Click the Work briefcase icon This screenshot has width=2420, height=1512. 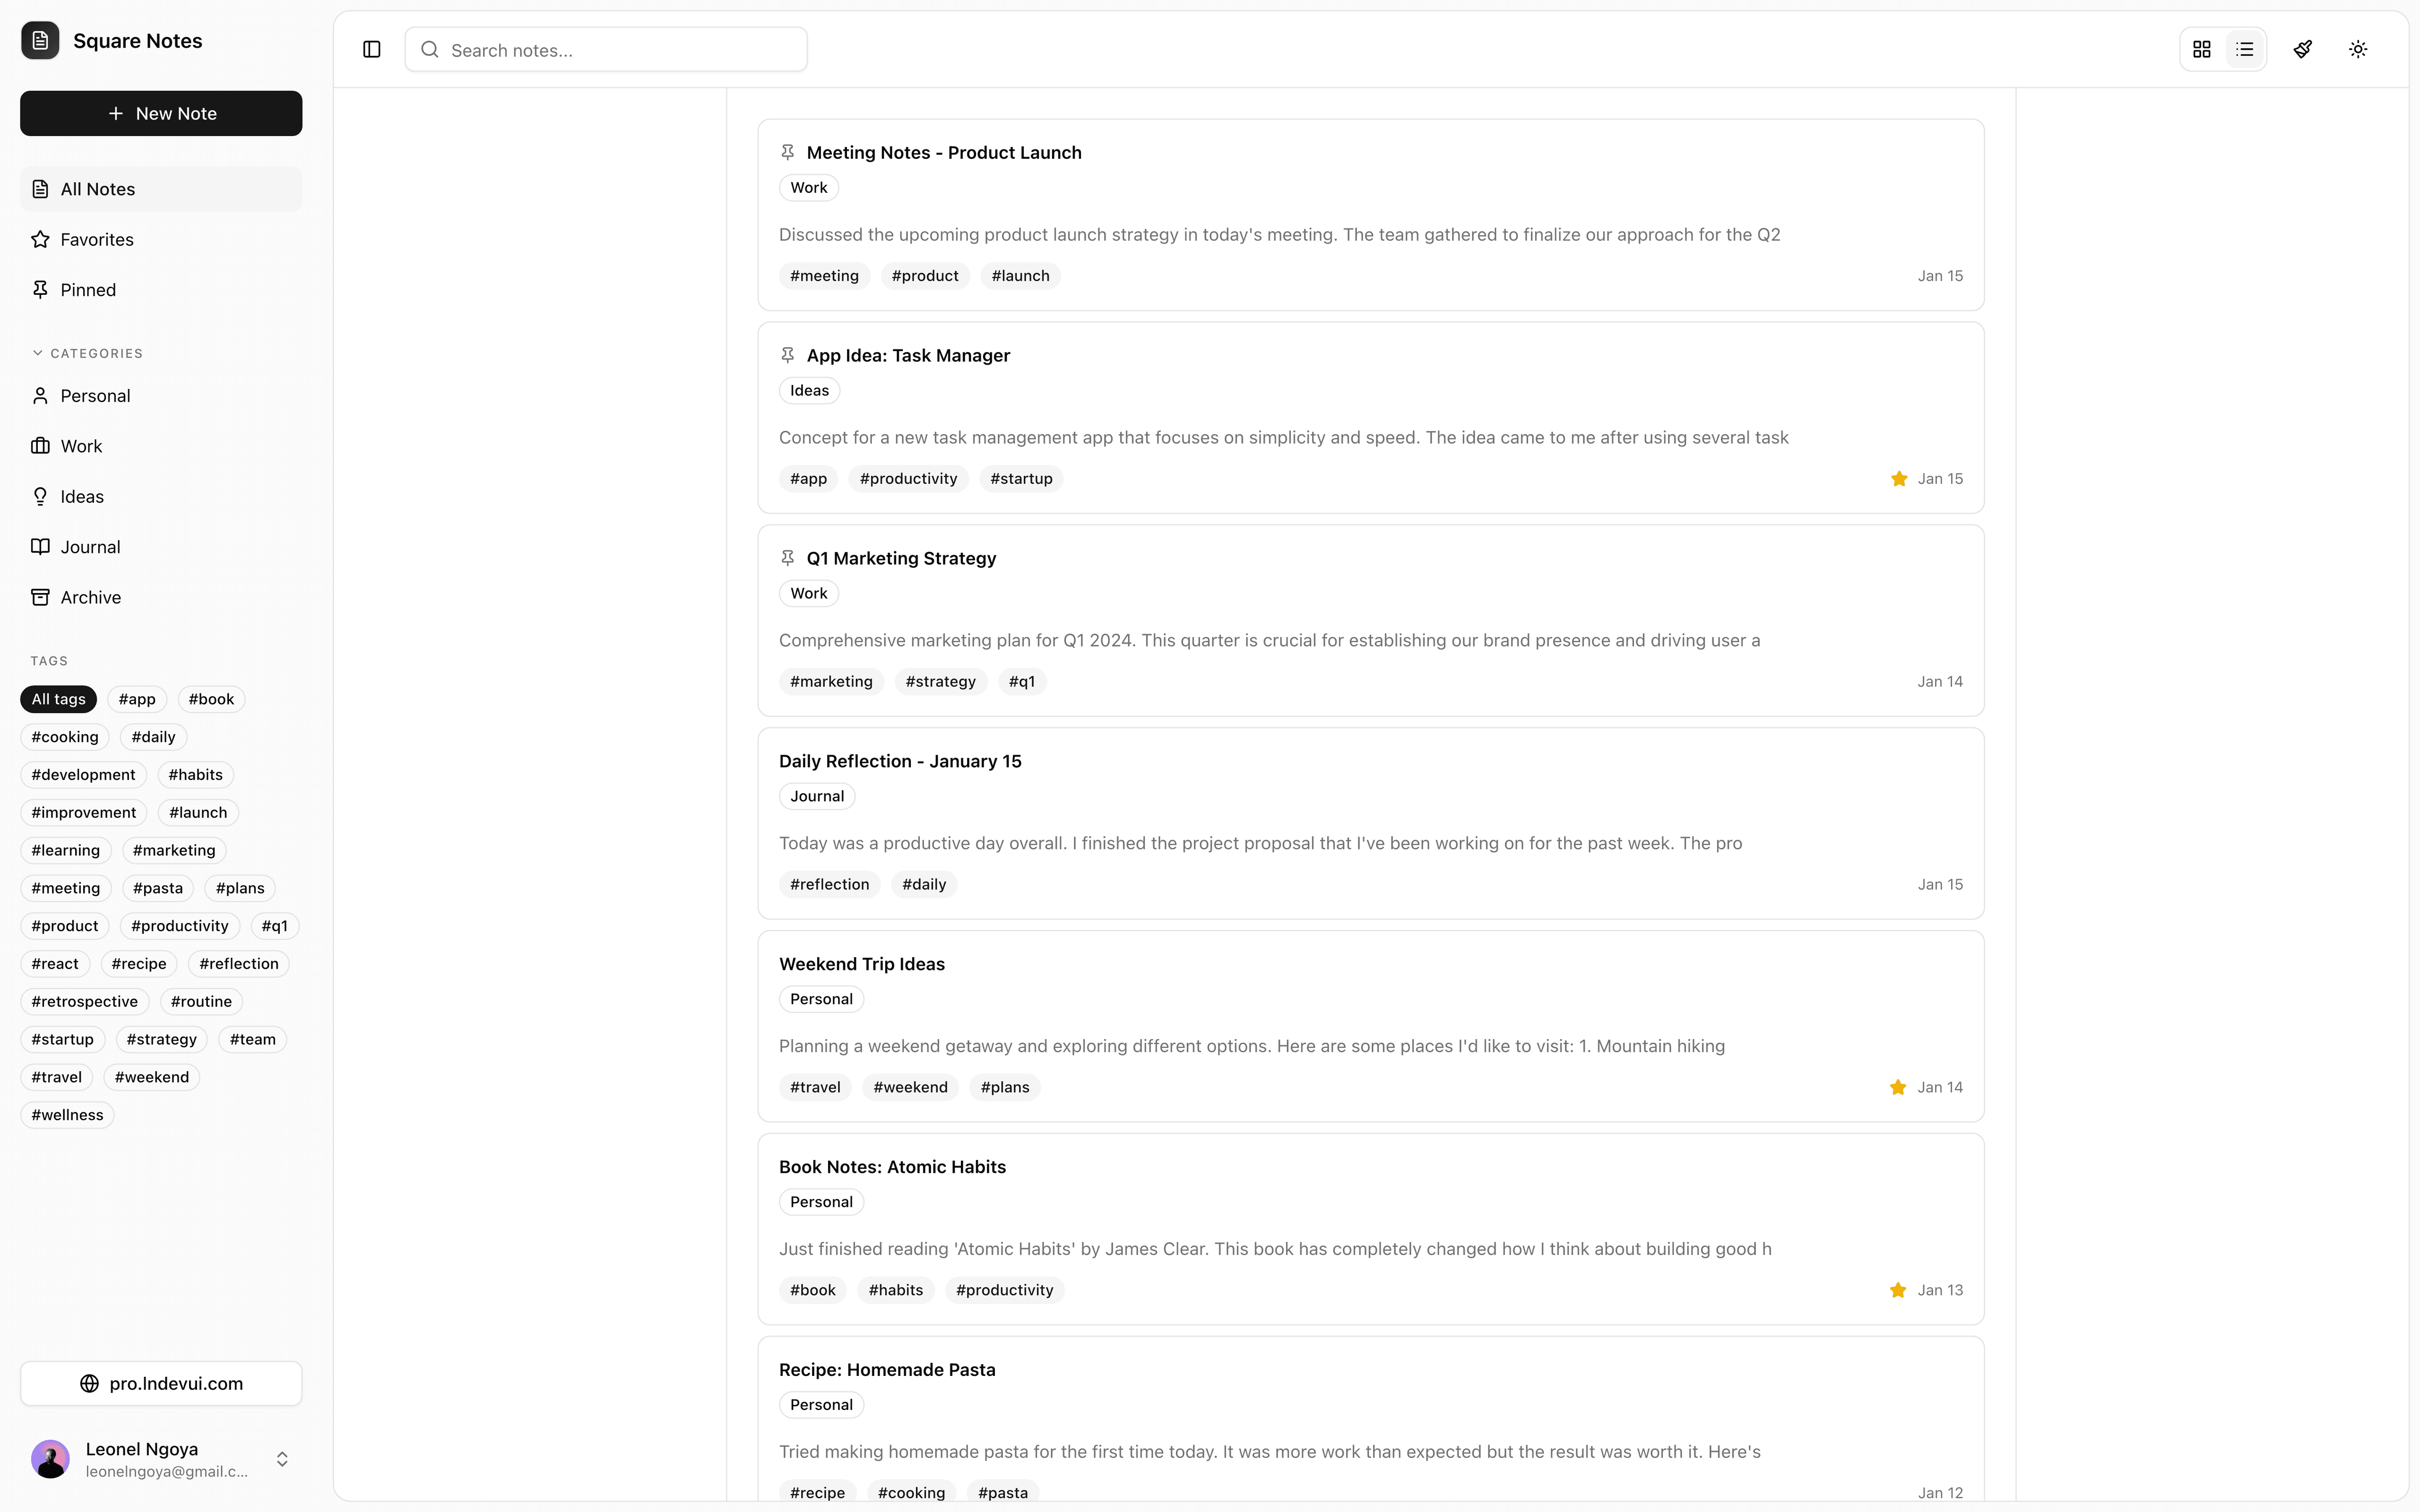coord(40,446)
